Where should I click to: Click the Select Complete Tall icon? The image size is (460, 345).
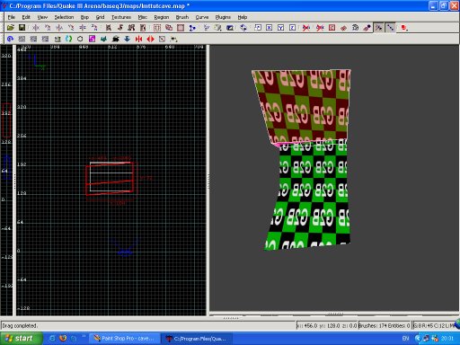click(x=108, y=28)
